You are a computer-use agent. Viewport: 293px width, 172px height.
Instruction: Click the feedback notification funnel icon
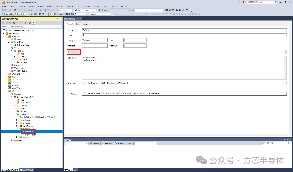tap(239, 2)
